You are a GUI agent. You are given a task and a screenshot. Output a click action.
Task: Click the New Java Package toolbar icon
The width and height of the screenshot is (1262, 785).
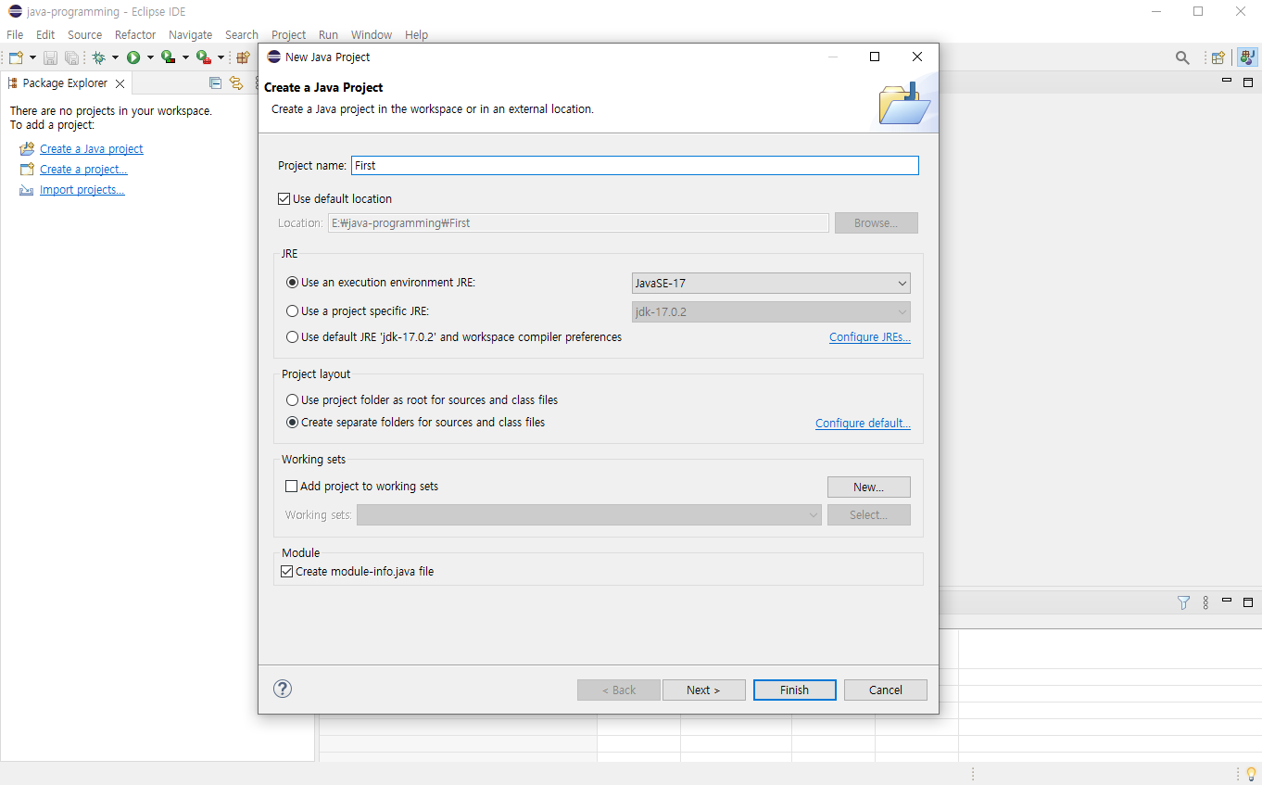coord(244,57)
